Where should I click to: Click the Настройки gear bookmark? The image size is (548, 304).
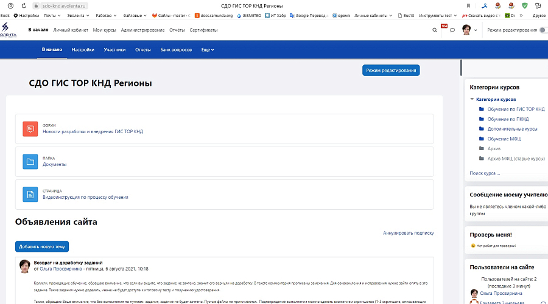26,15
